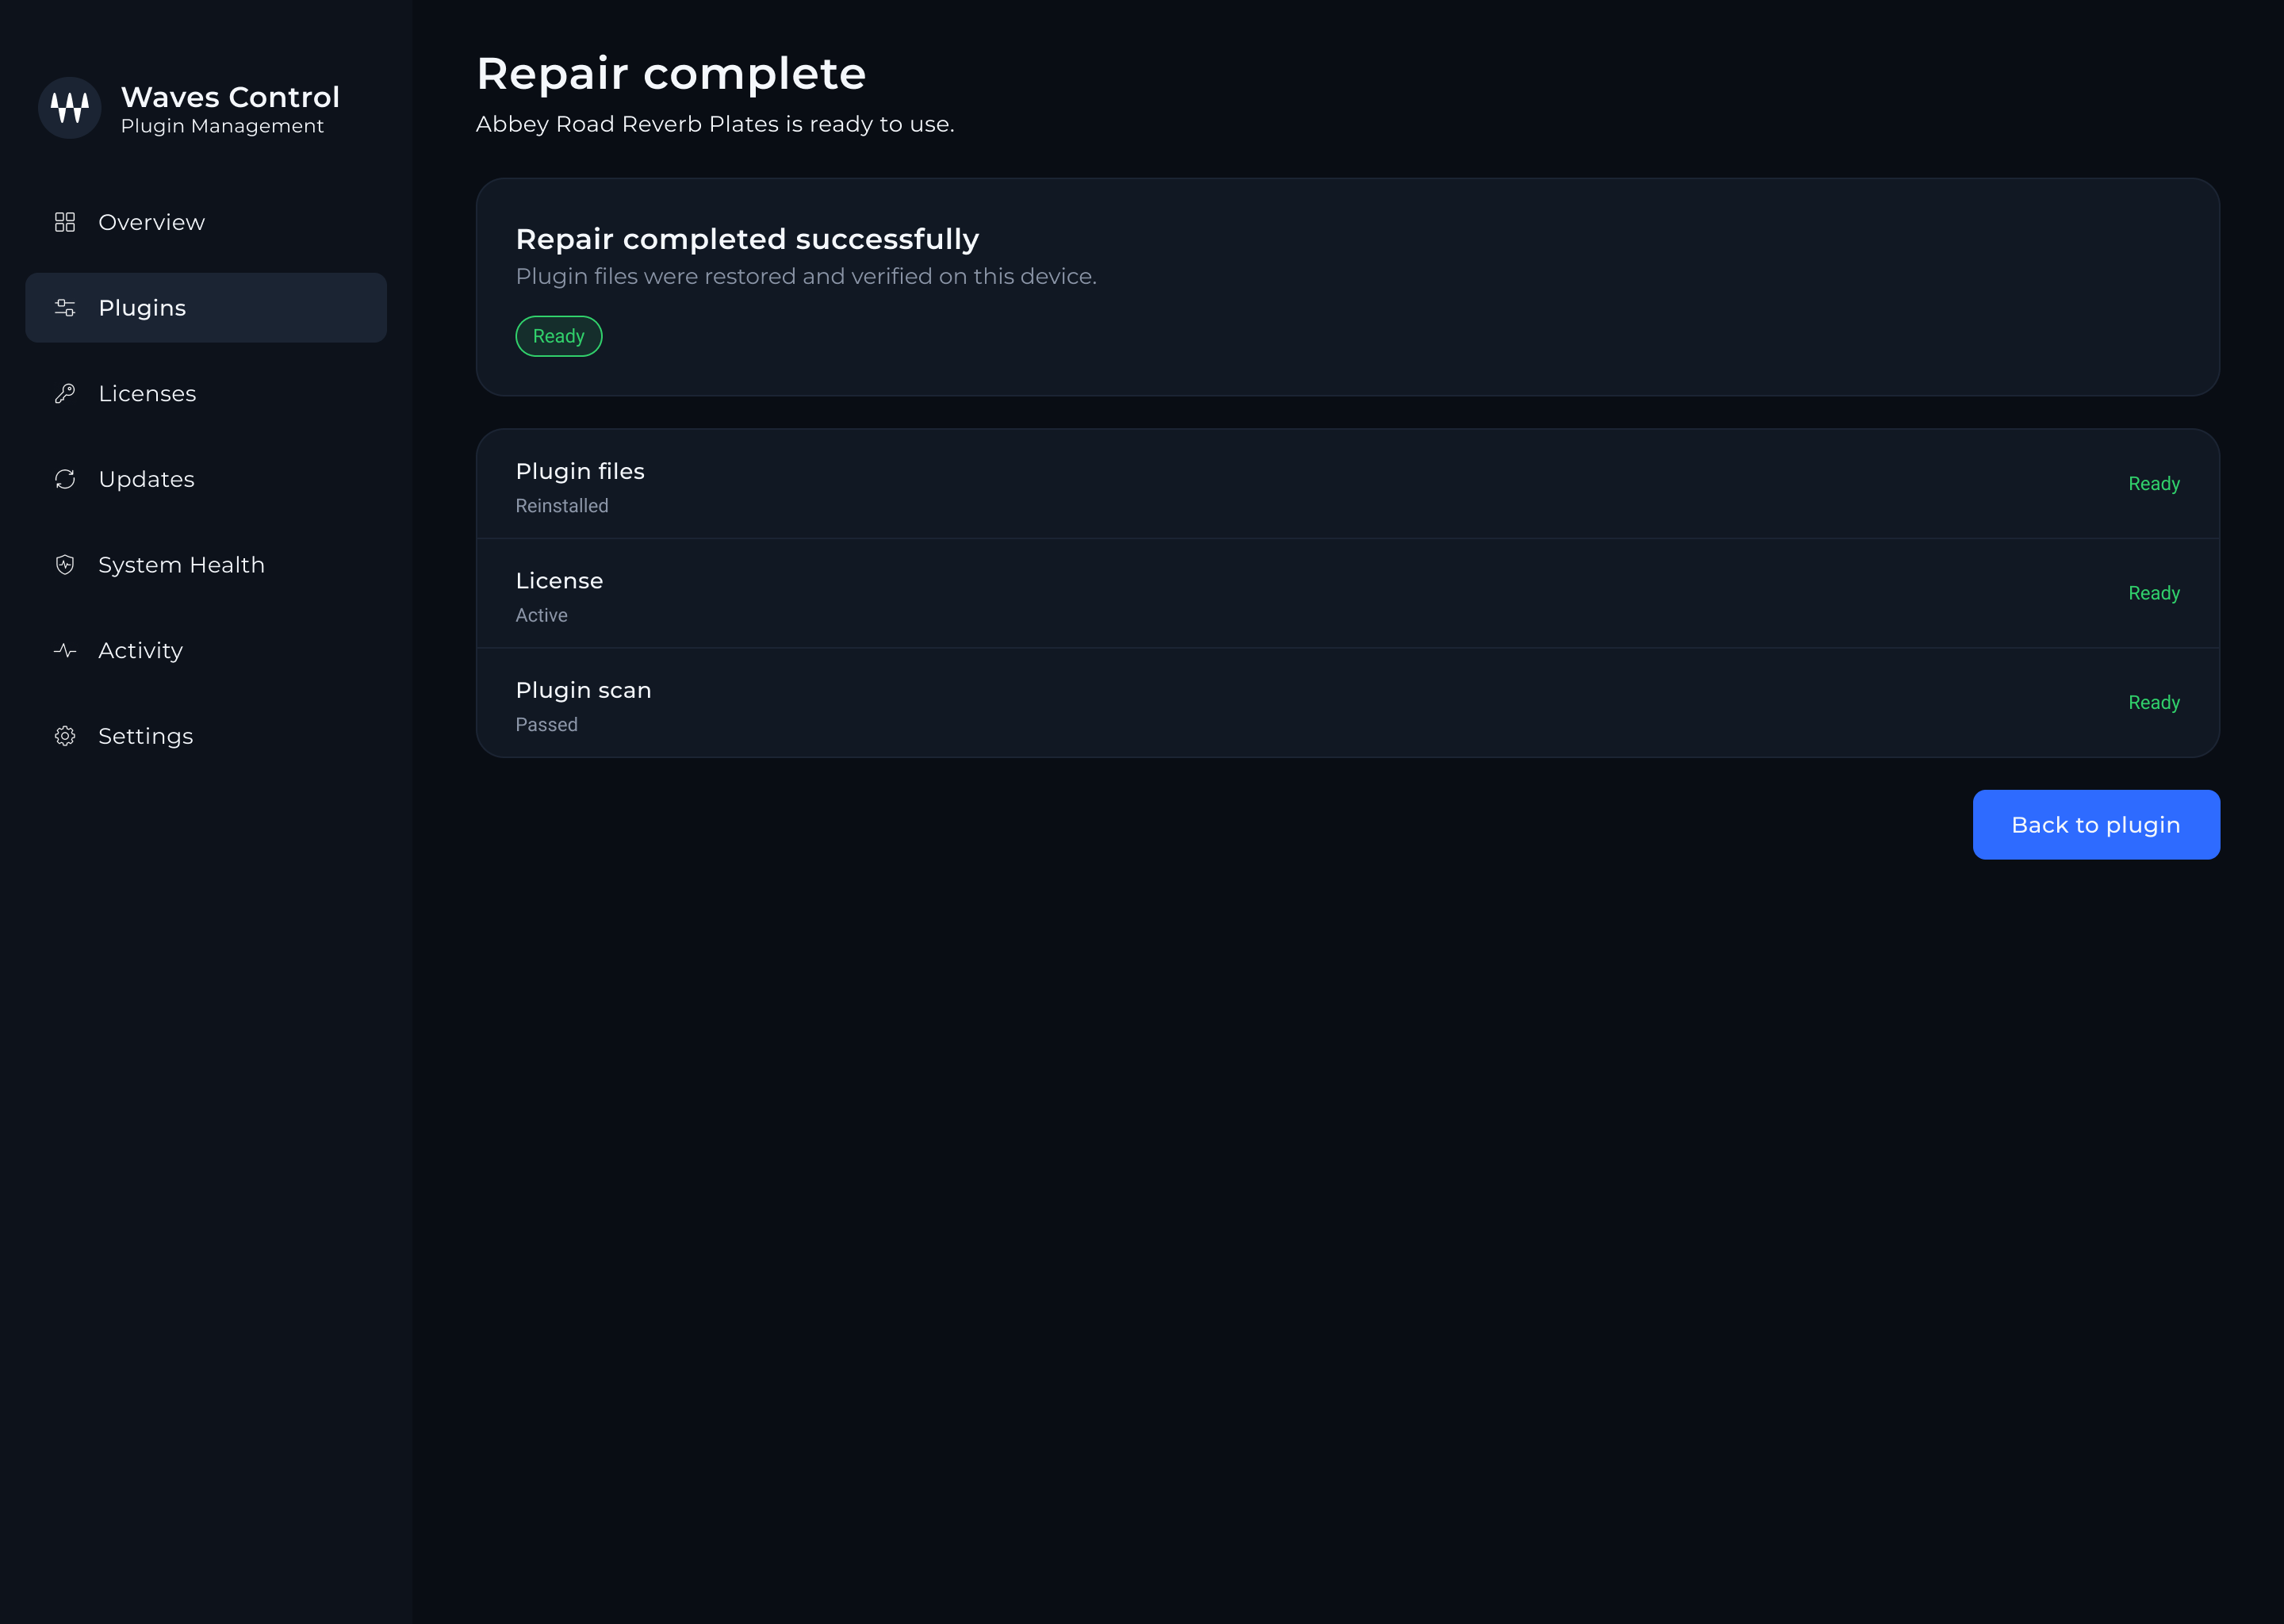Click the Settings gear icon
The height and width of the screenshot is (1624, 2284).
click(x=65, y=736)
